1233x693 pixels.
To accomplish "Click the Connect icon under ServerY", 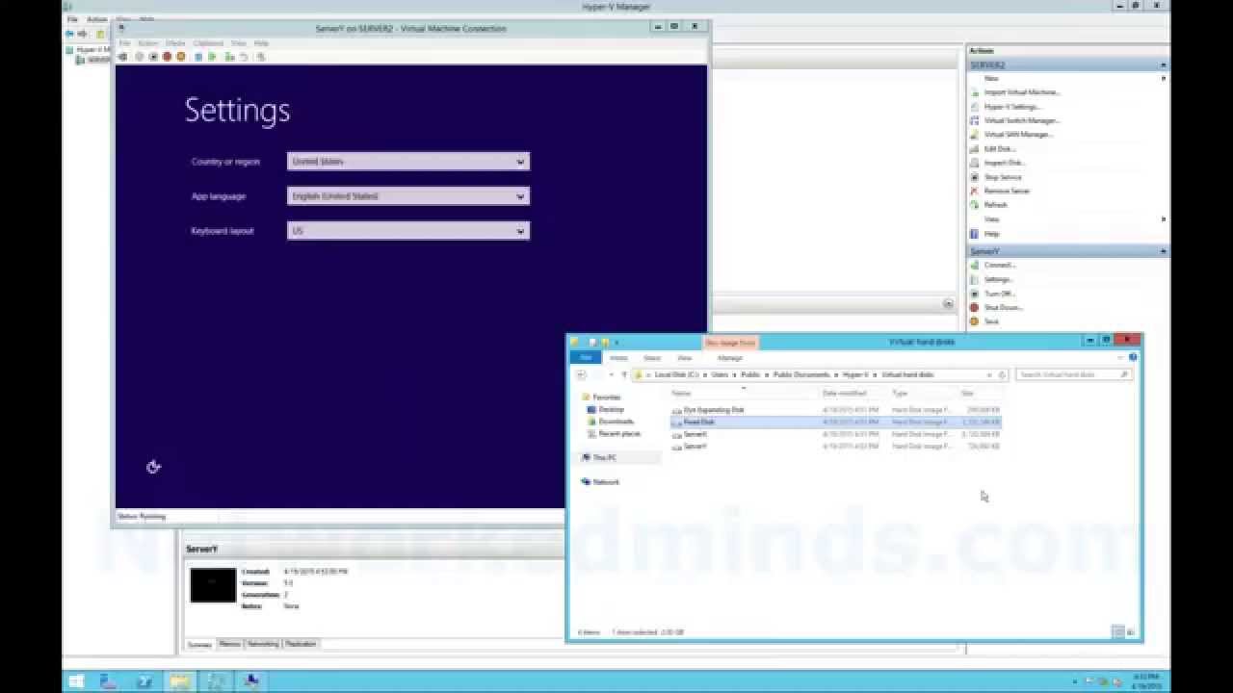I will [x=975, y=265].
